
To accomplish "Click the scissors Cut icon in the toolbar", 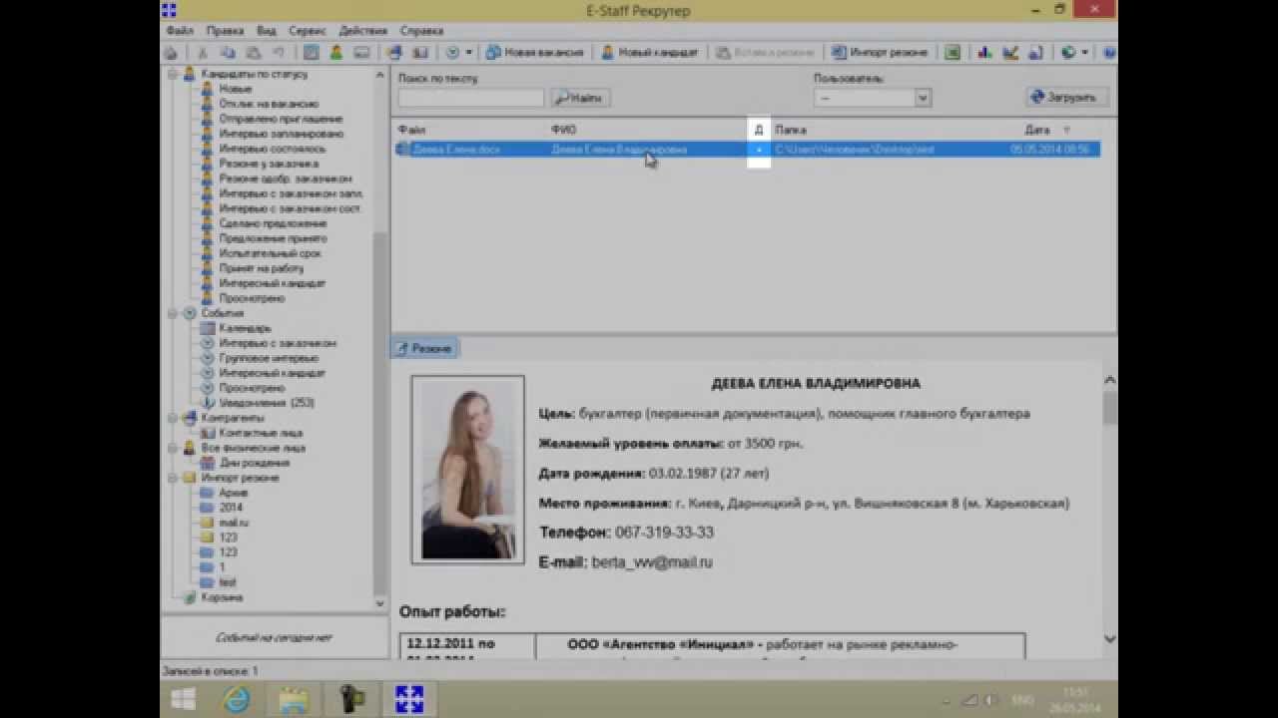I will pos(203,53).
